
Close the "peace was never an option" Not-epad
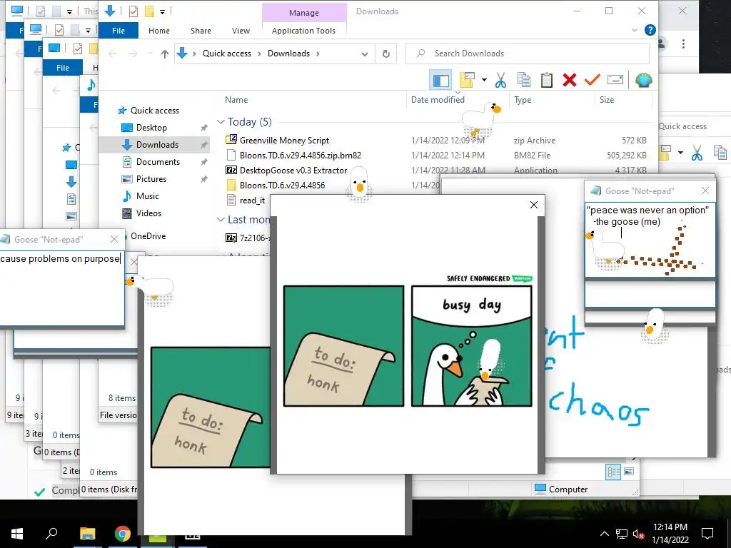pos(705,191)
